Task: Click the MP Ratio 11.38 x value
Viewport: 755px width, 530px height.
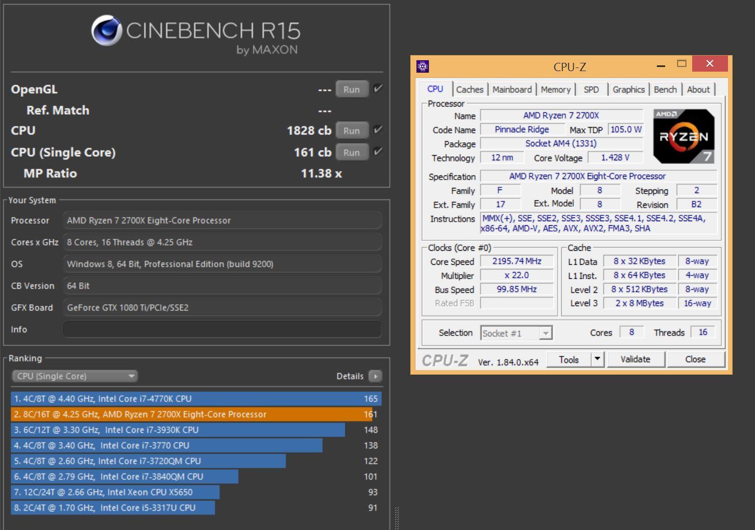Action: pos(321,173)
